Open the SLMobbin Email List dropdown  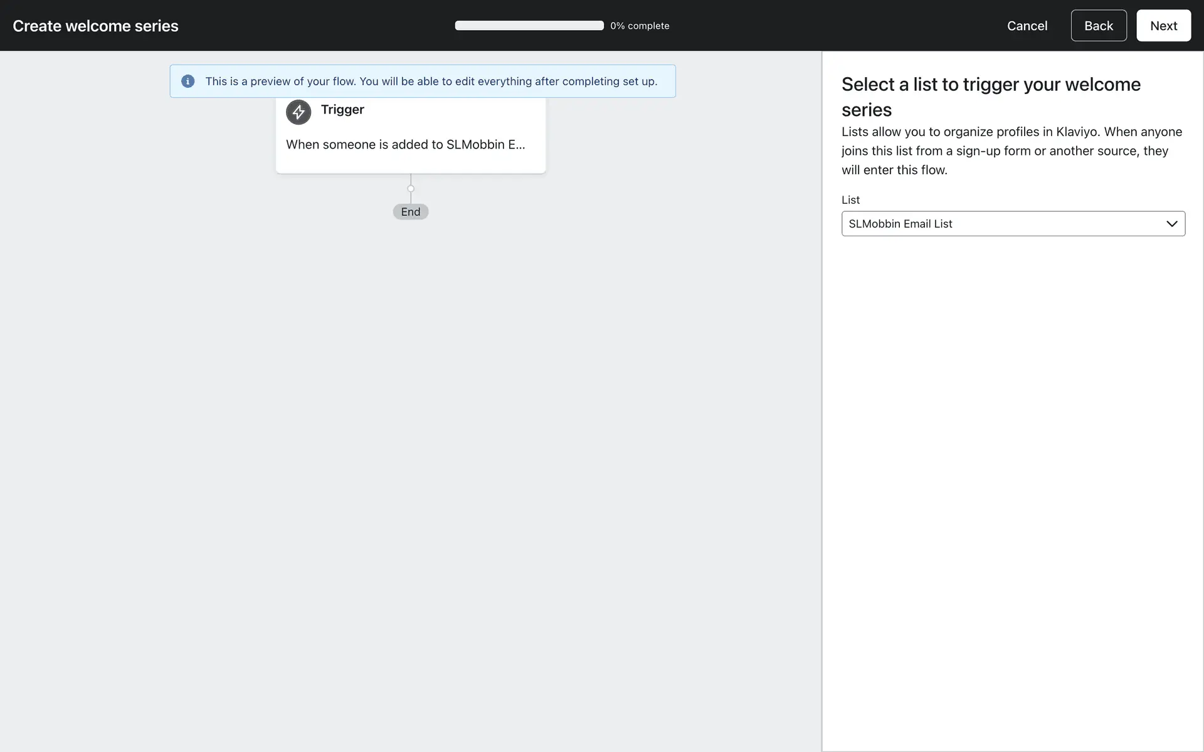click(1003, 224)
